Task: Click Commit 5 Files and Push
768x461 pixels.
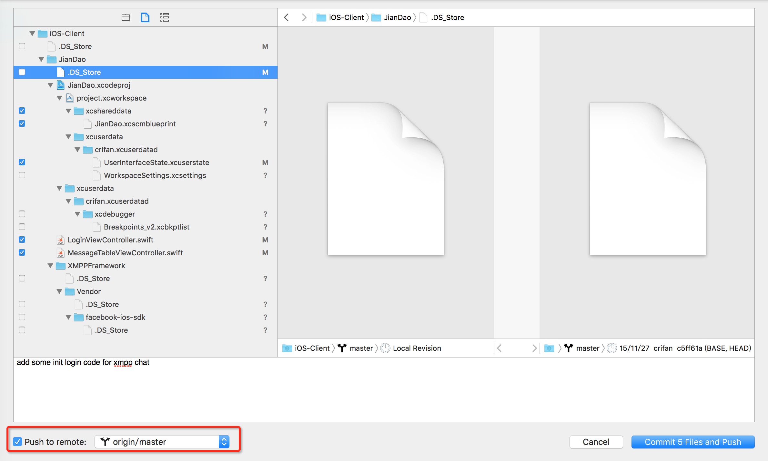Action: 692,442
